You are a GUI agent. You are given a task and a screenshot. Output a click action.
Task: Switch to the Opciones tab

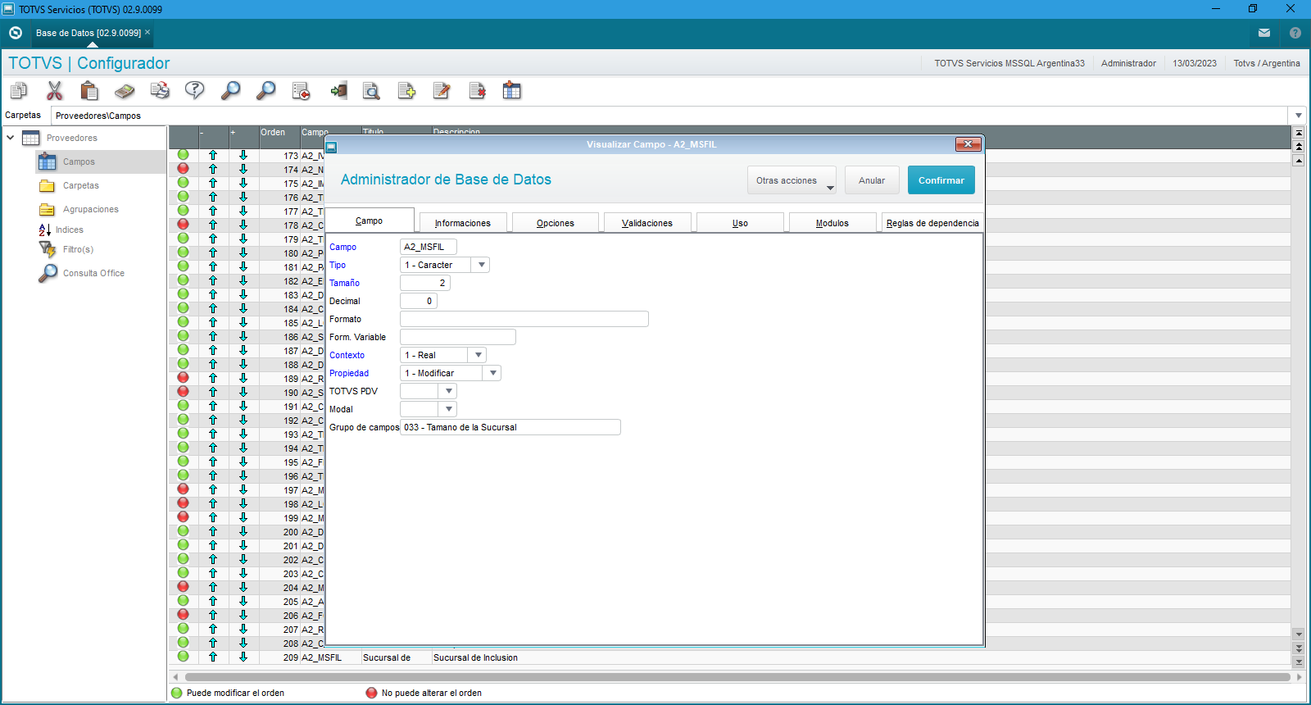pos(556,223)
